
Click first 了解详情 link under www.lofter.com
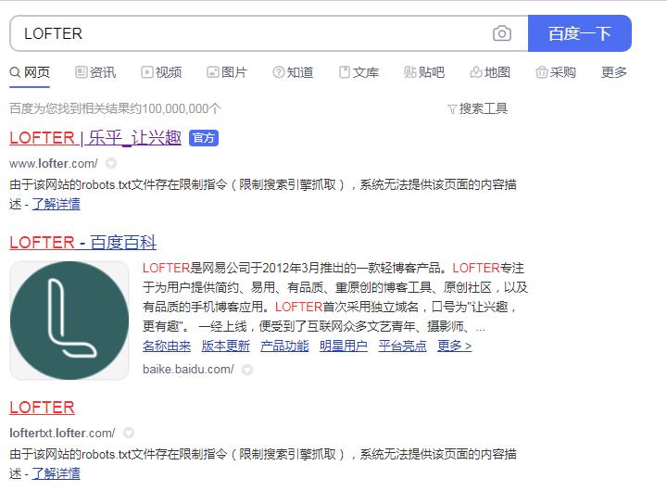56,204
